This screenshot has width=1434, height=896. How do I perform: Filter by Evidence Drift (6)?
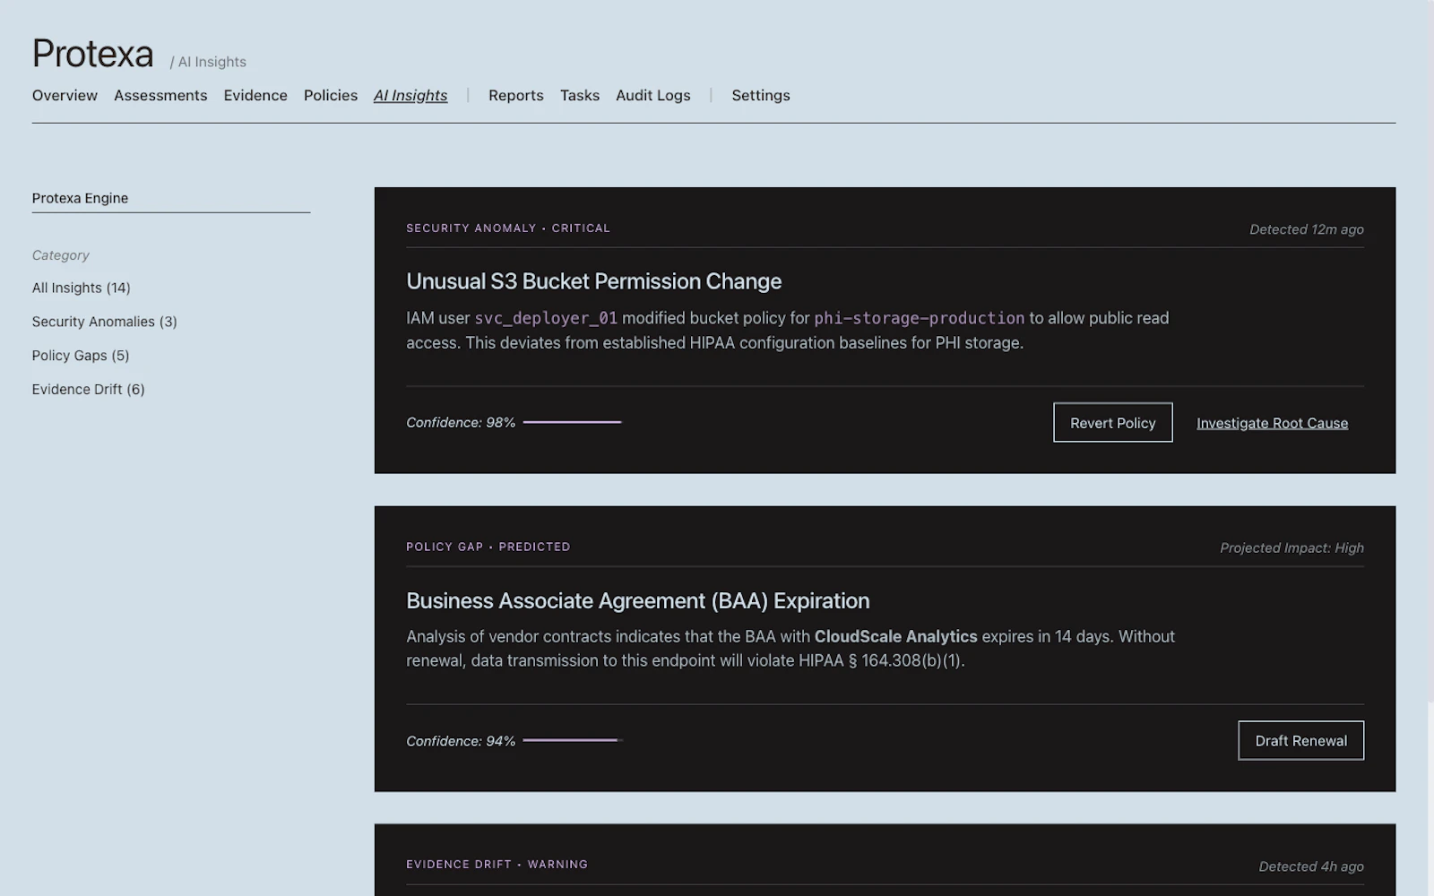(89, 389)
